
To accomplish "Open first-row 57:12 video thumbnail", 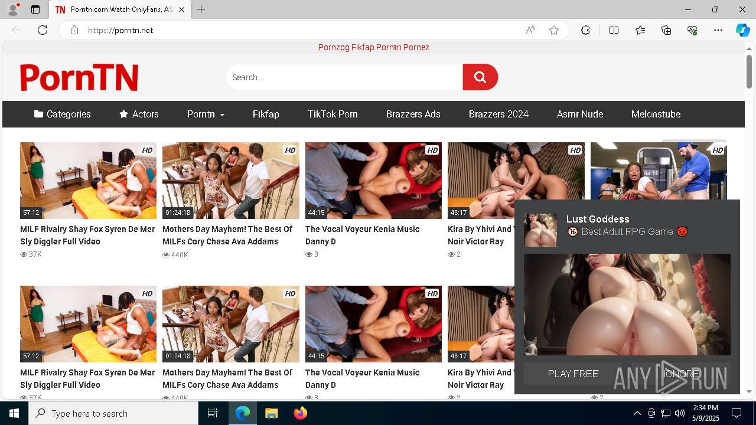I will tap(88, 181).
